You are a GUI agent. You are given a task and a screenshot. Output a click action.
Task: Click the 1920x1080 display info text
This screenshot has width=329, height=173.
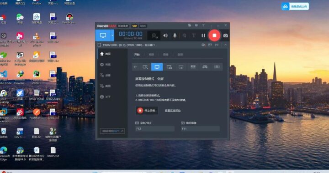(128, 45)
